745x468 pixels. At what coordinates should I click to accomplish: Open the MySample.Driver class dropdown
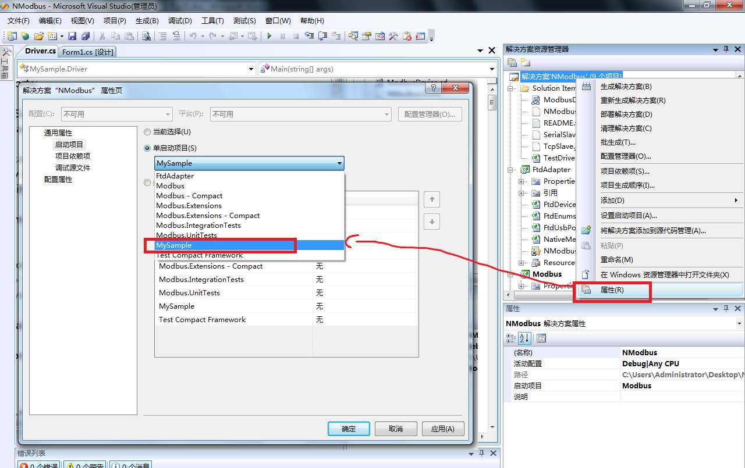pos(137,69)
